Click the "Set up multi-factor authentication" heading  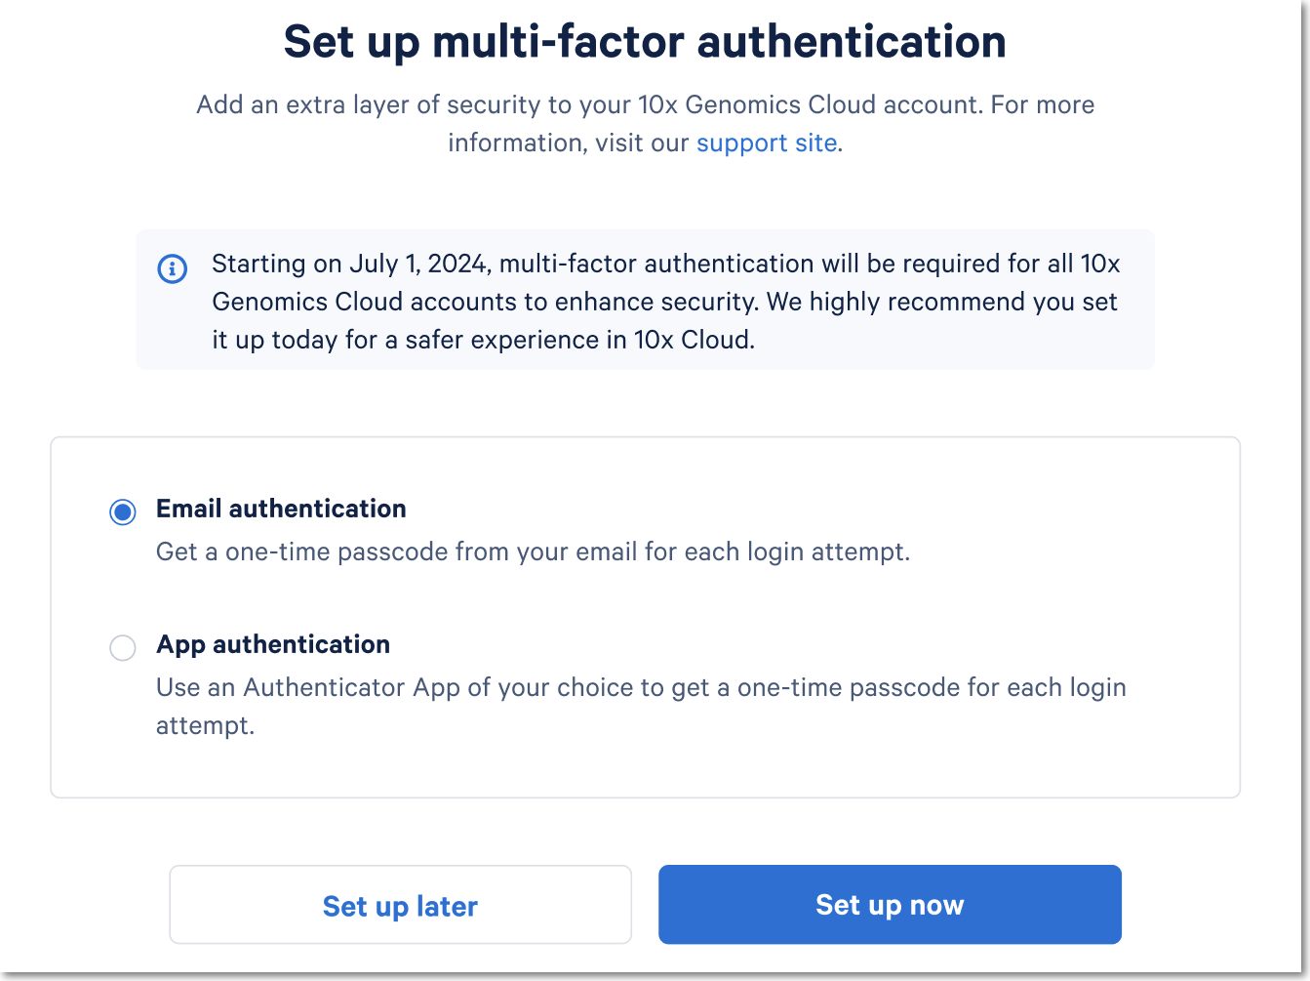pyautogui.click(x=645, y=42)
